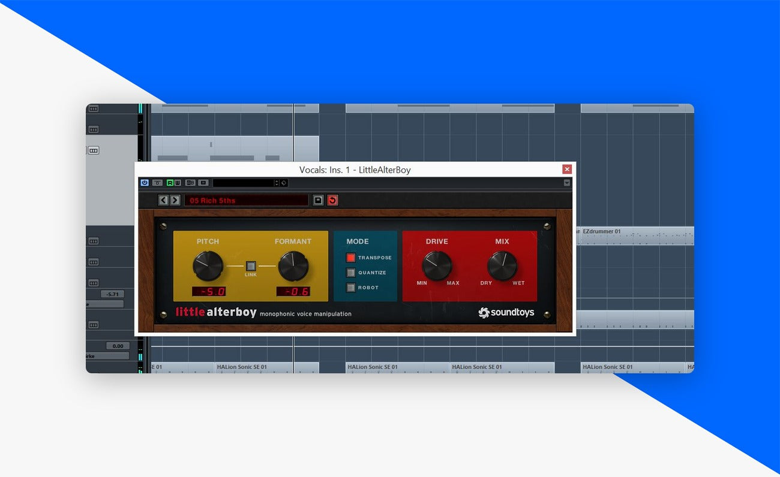Open the '05 Rich 5ths' preset display
This screenshot has width=780, height=477.
pyautogui.click(x=246, y=200)
